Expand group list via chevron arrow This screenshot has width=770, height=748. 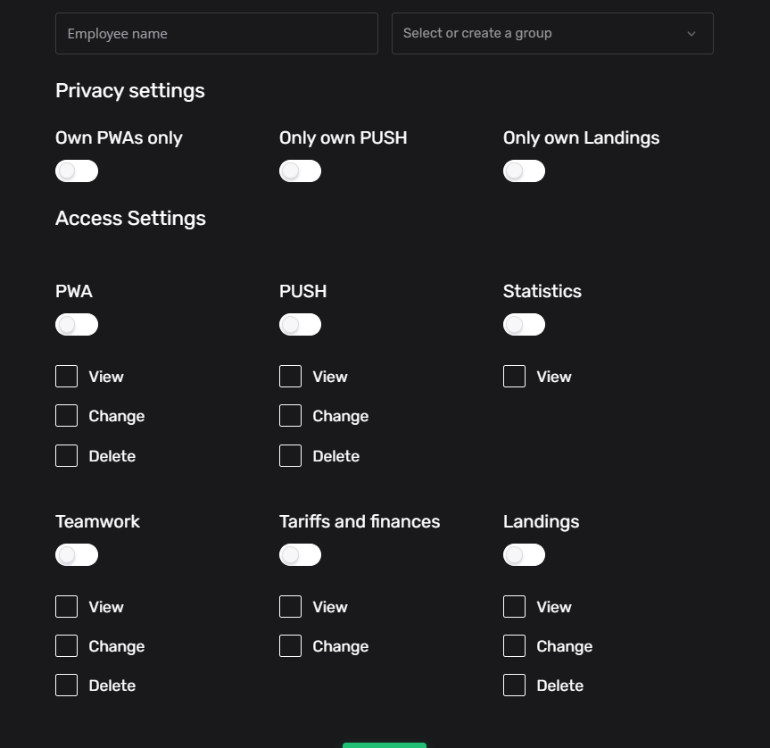click(x=691, y=34)
